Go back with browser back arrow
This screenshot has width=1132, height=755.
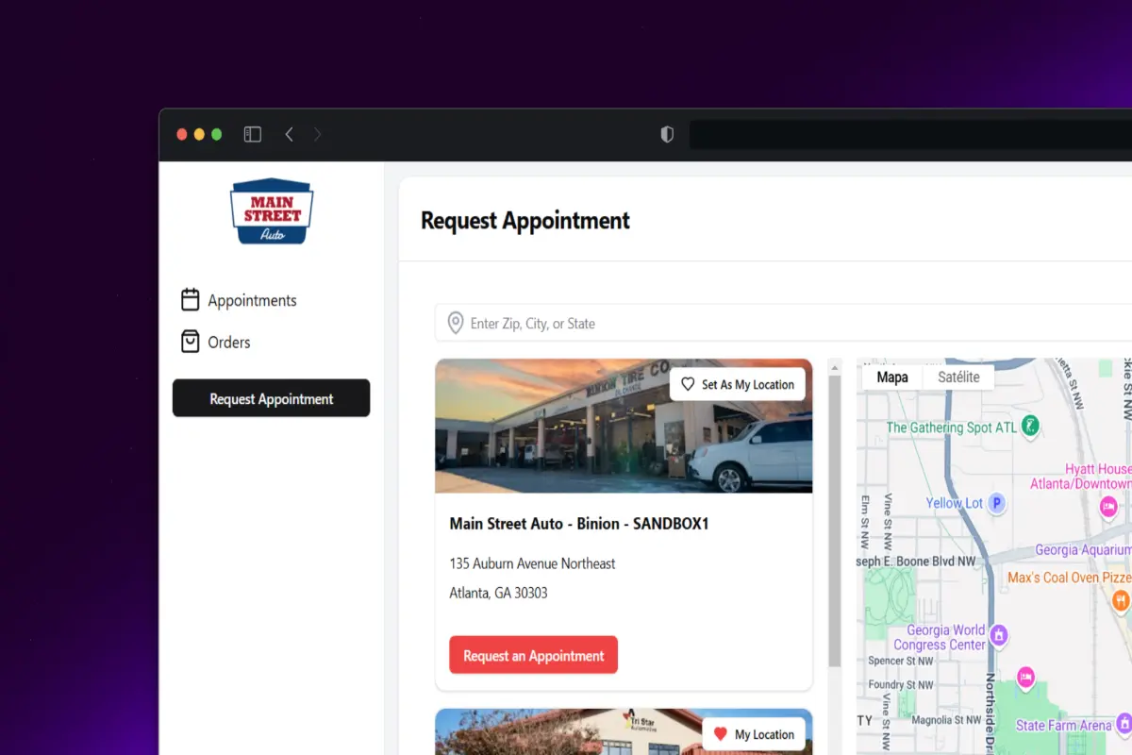click(289, 135)
